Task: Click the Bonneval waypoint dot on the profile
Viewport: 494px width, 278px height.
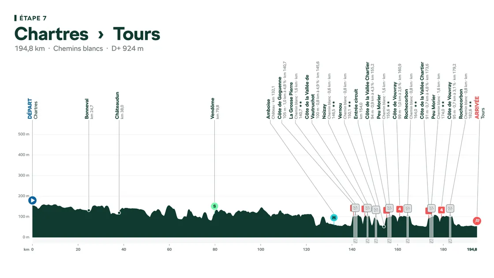Action: tap(89, 210)
